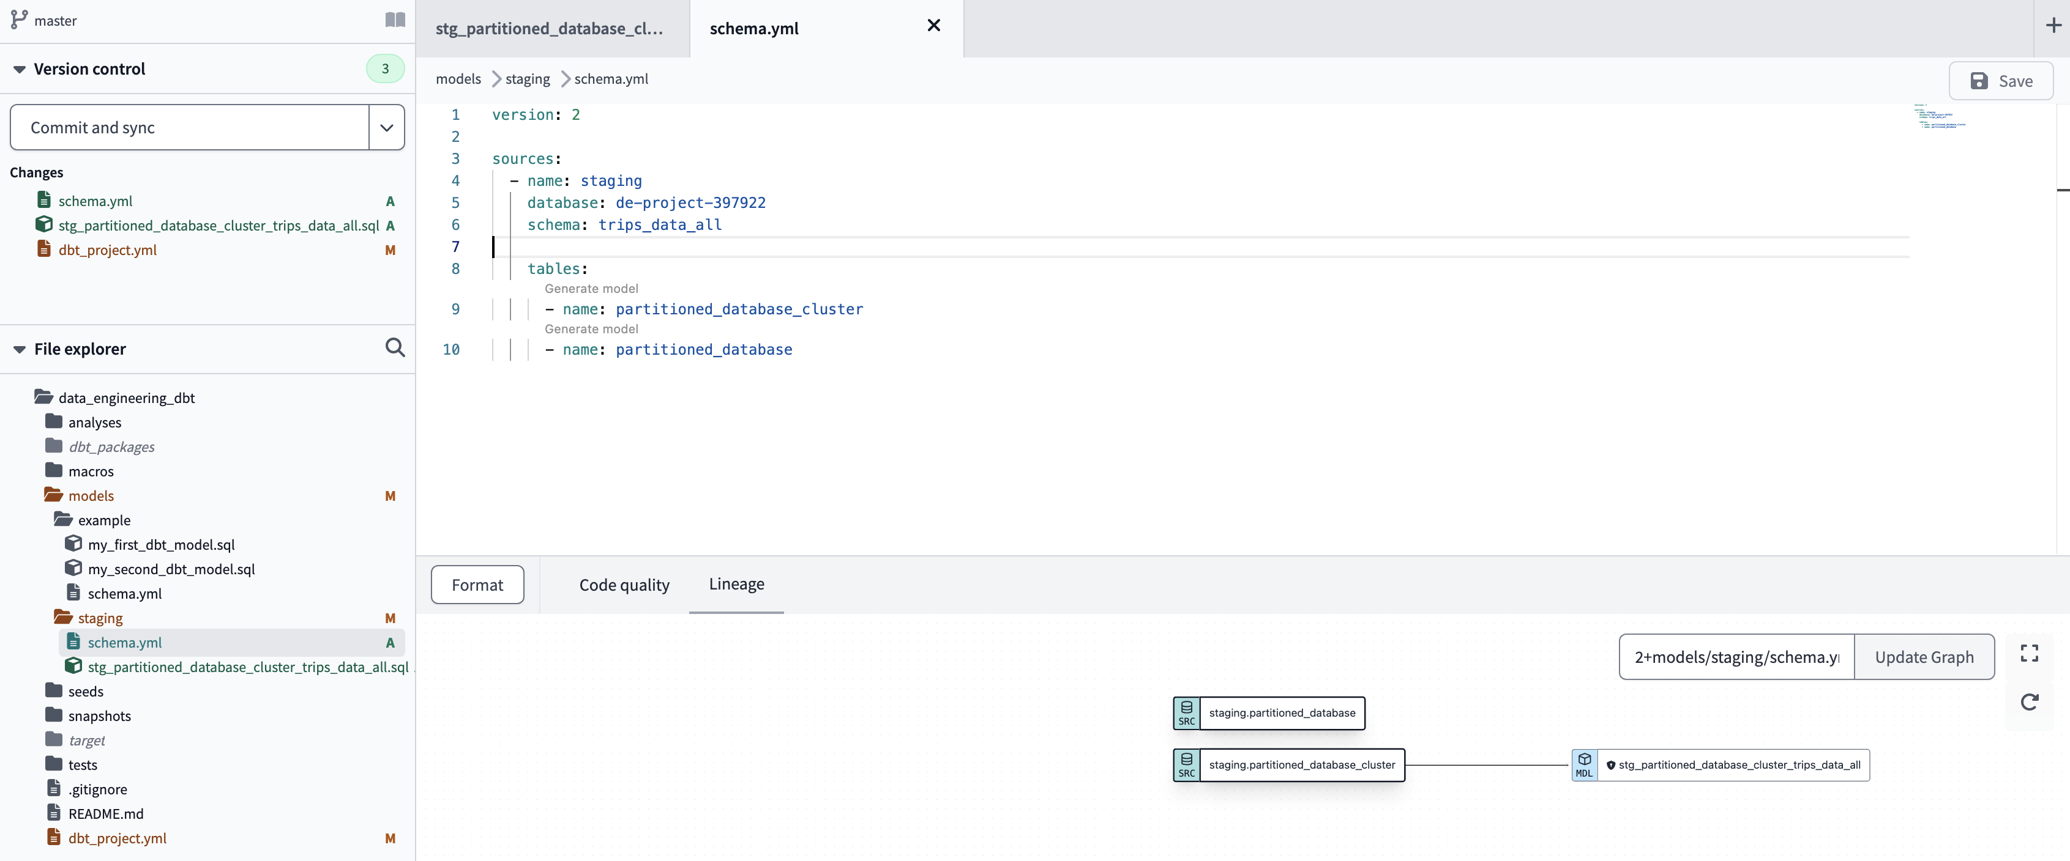Click the model cube icon in the Changes list
Image resolution: width=2070 pixels, height=861 pixels.
pos(44,224)
